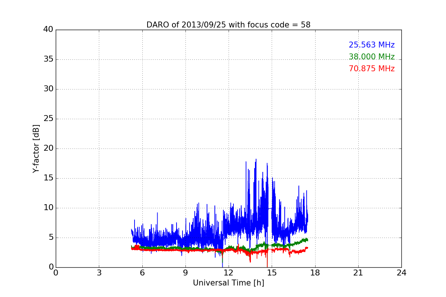Select the blue 25.563 MHz legend label
446x297 pixels.
pos(372,45)
